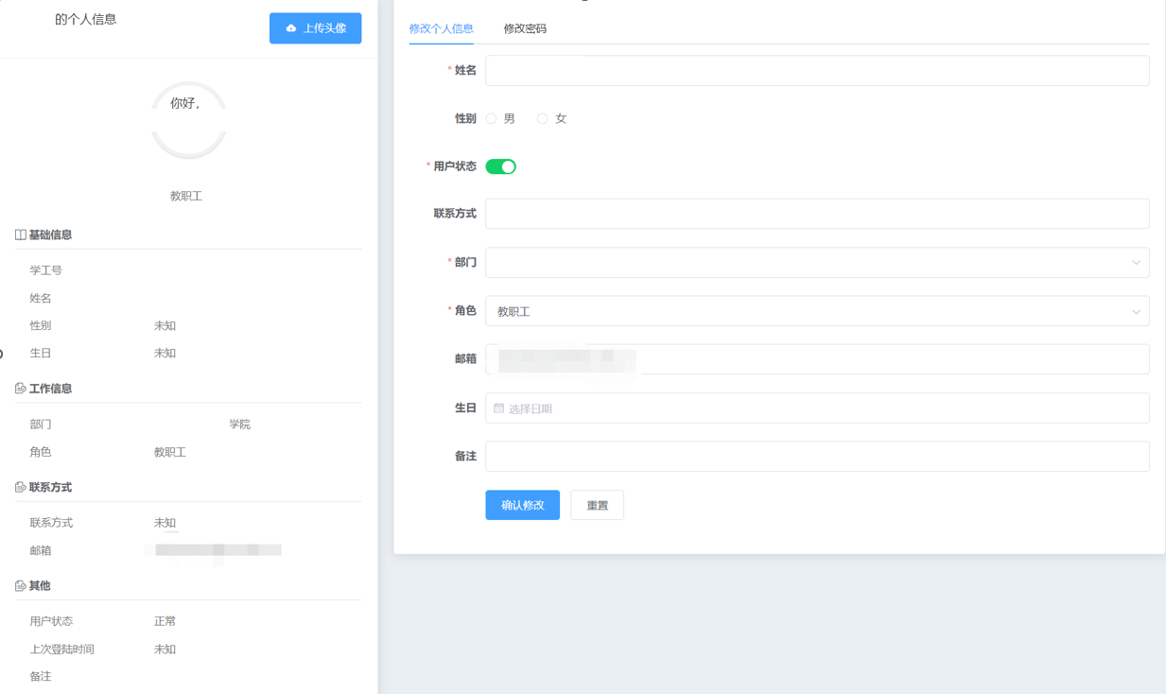Select the 女 gender radio button
Image resolution: width=1166 pixels, height=694 pixels.
[x=542, y=118]
